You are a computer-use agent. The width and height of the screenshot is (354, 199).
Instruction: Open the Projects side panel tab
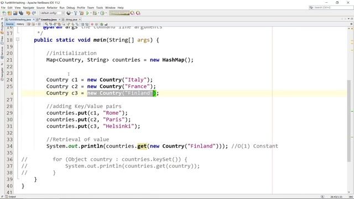point(2,28)
